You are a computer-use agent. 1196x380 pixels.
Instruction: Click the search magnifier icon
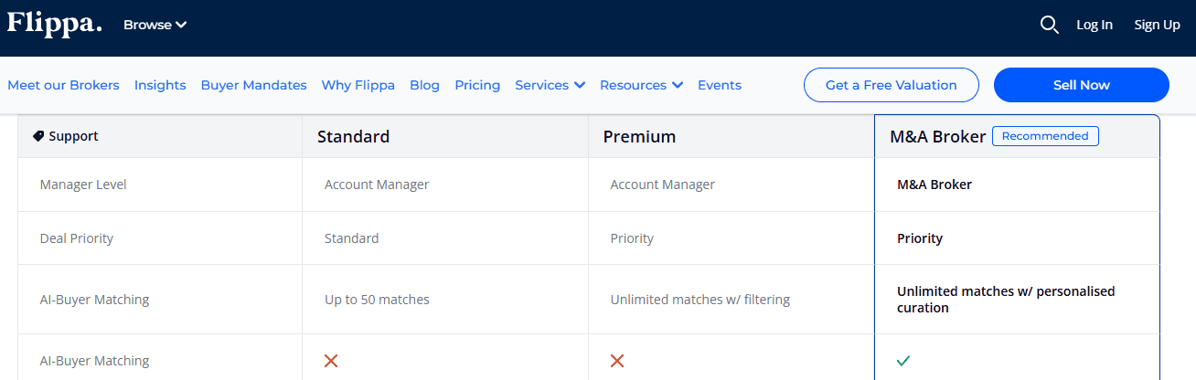coord(1049,25)
